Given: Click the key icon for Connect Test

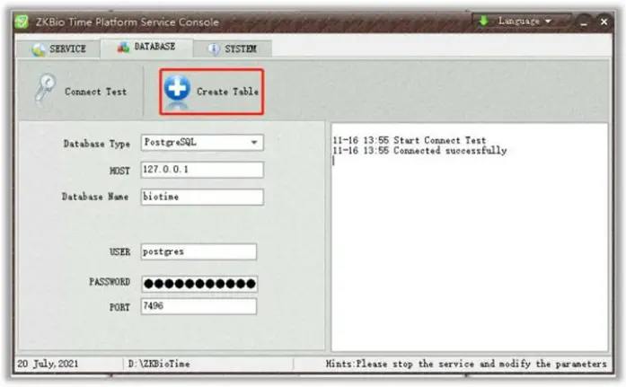Looking at the screenshot, I should (45, 89).
